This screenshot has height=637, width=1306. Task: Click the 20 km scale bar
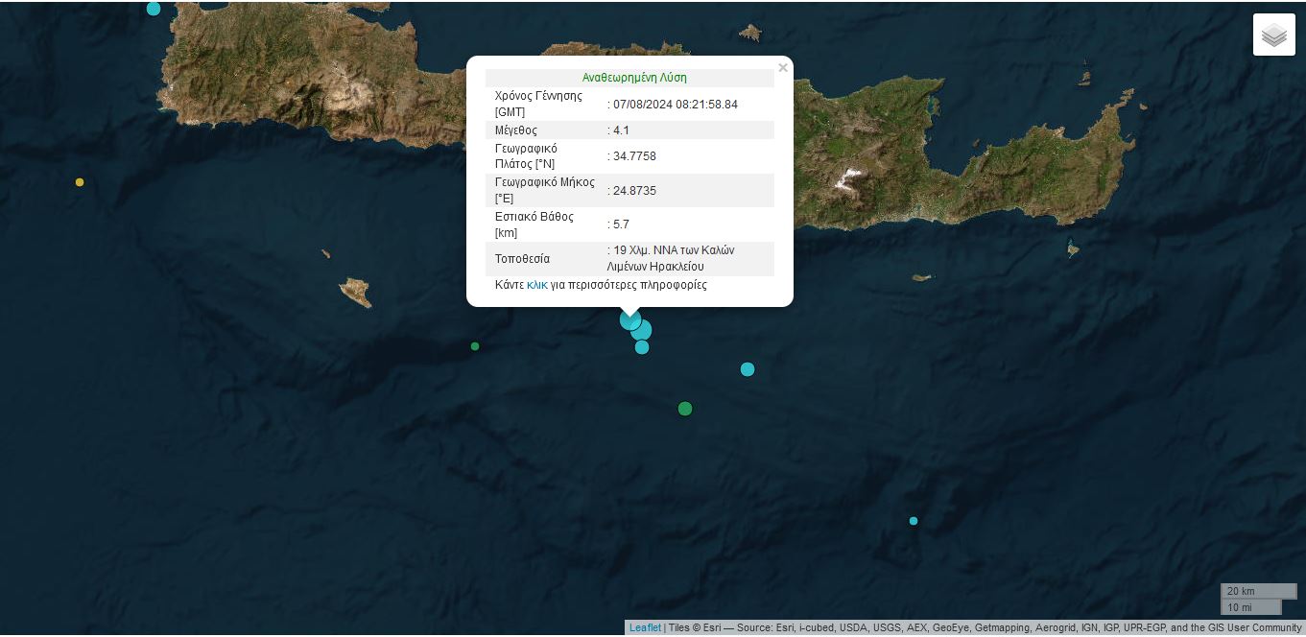tap(1258, 591)
